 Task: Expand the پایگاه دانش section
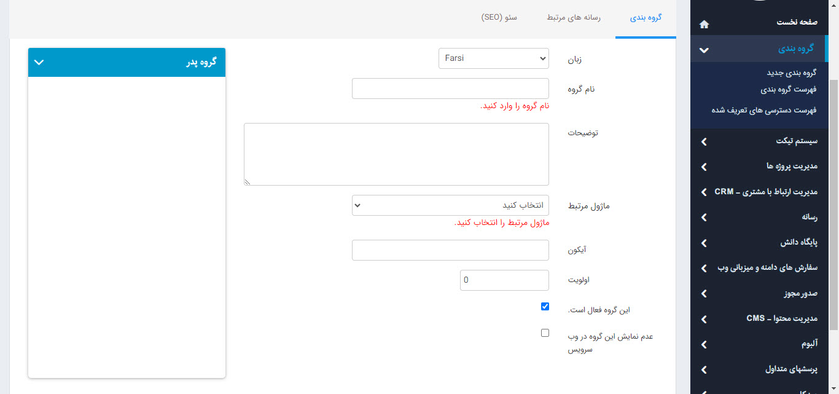coord(704,243)
